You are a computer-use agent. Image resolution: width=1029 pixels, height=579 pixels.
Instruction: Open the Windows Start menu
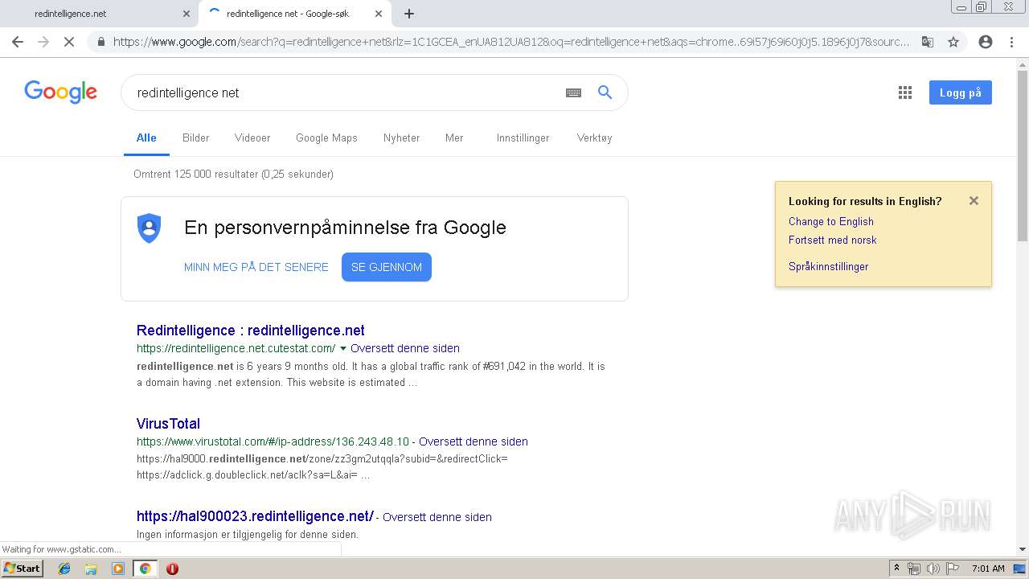(23, 569)
